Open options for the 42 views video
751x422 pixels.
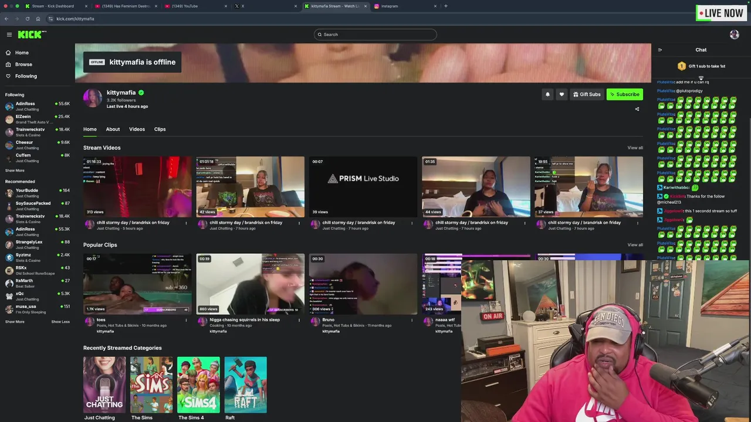(299, 223)
